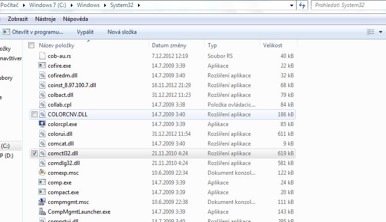Open the view options dropdown arrow
The image size is (386, 222).
pos(380,32)
